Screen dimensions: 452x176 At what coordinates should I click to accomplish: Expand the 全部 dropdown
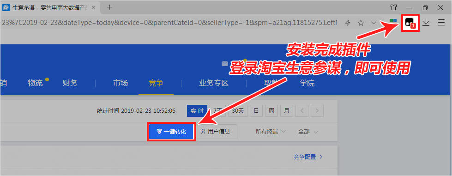[x=308, y=132]
